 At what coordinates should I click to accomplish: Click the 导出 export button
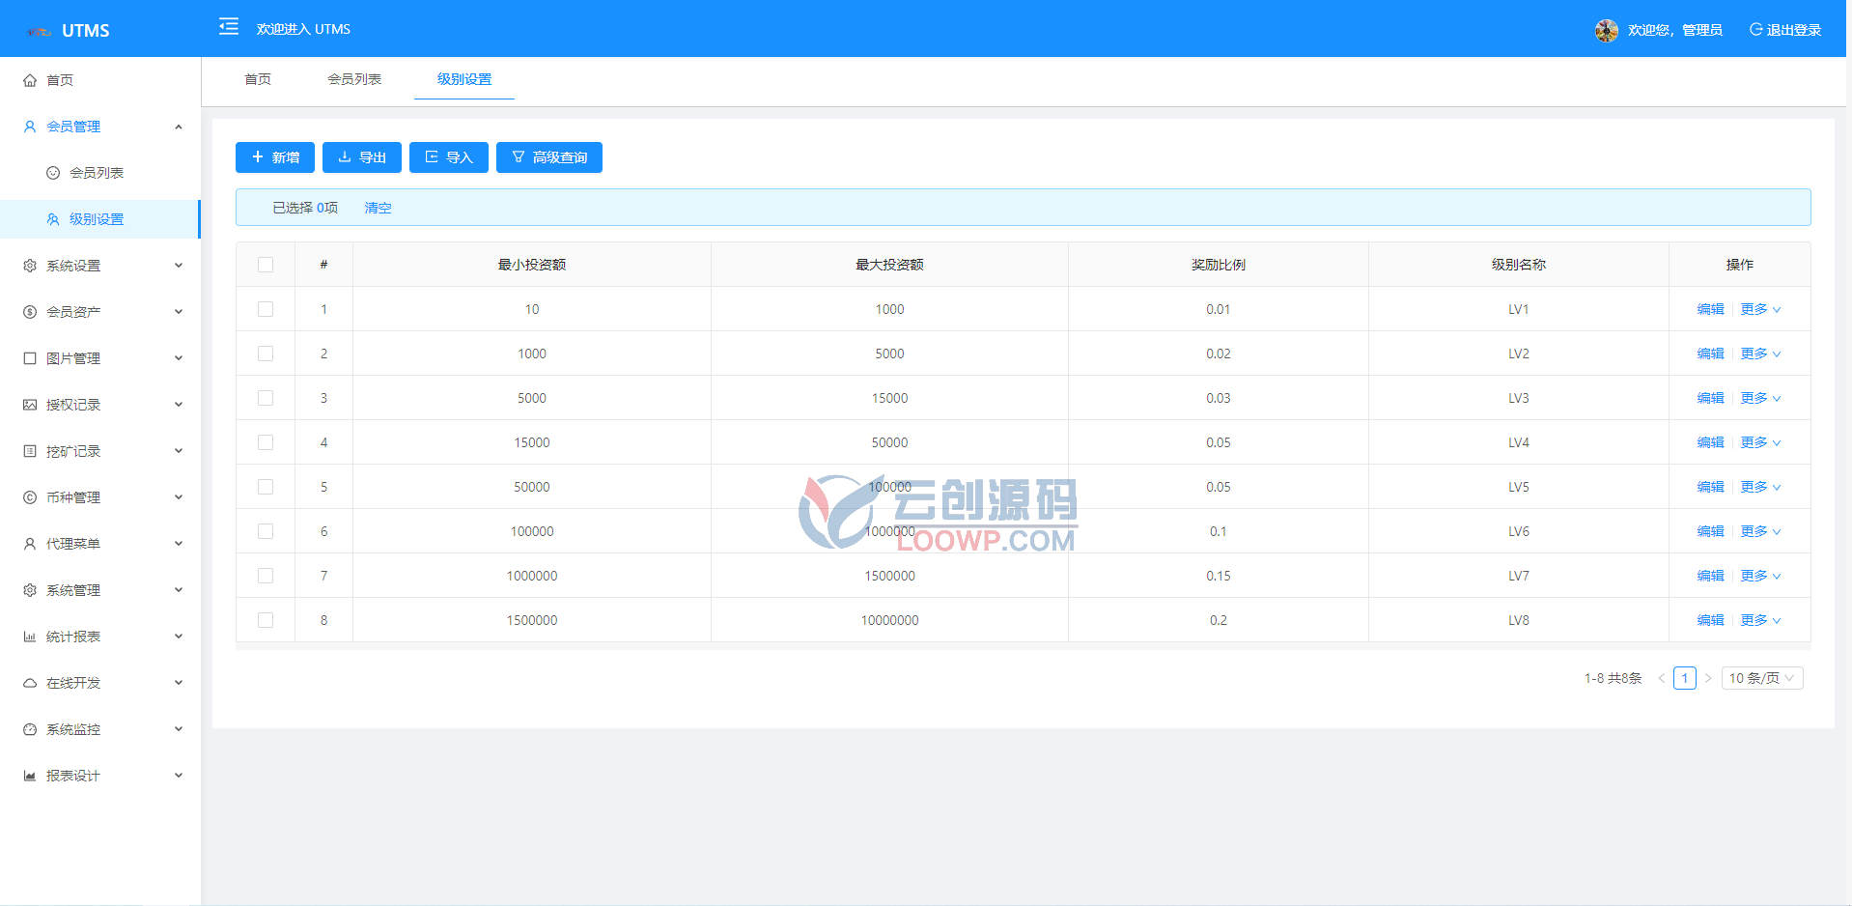[x=362, y=157]
